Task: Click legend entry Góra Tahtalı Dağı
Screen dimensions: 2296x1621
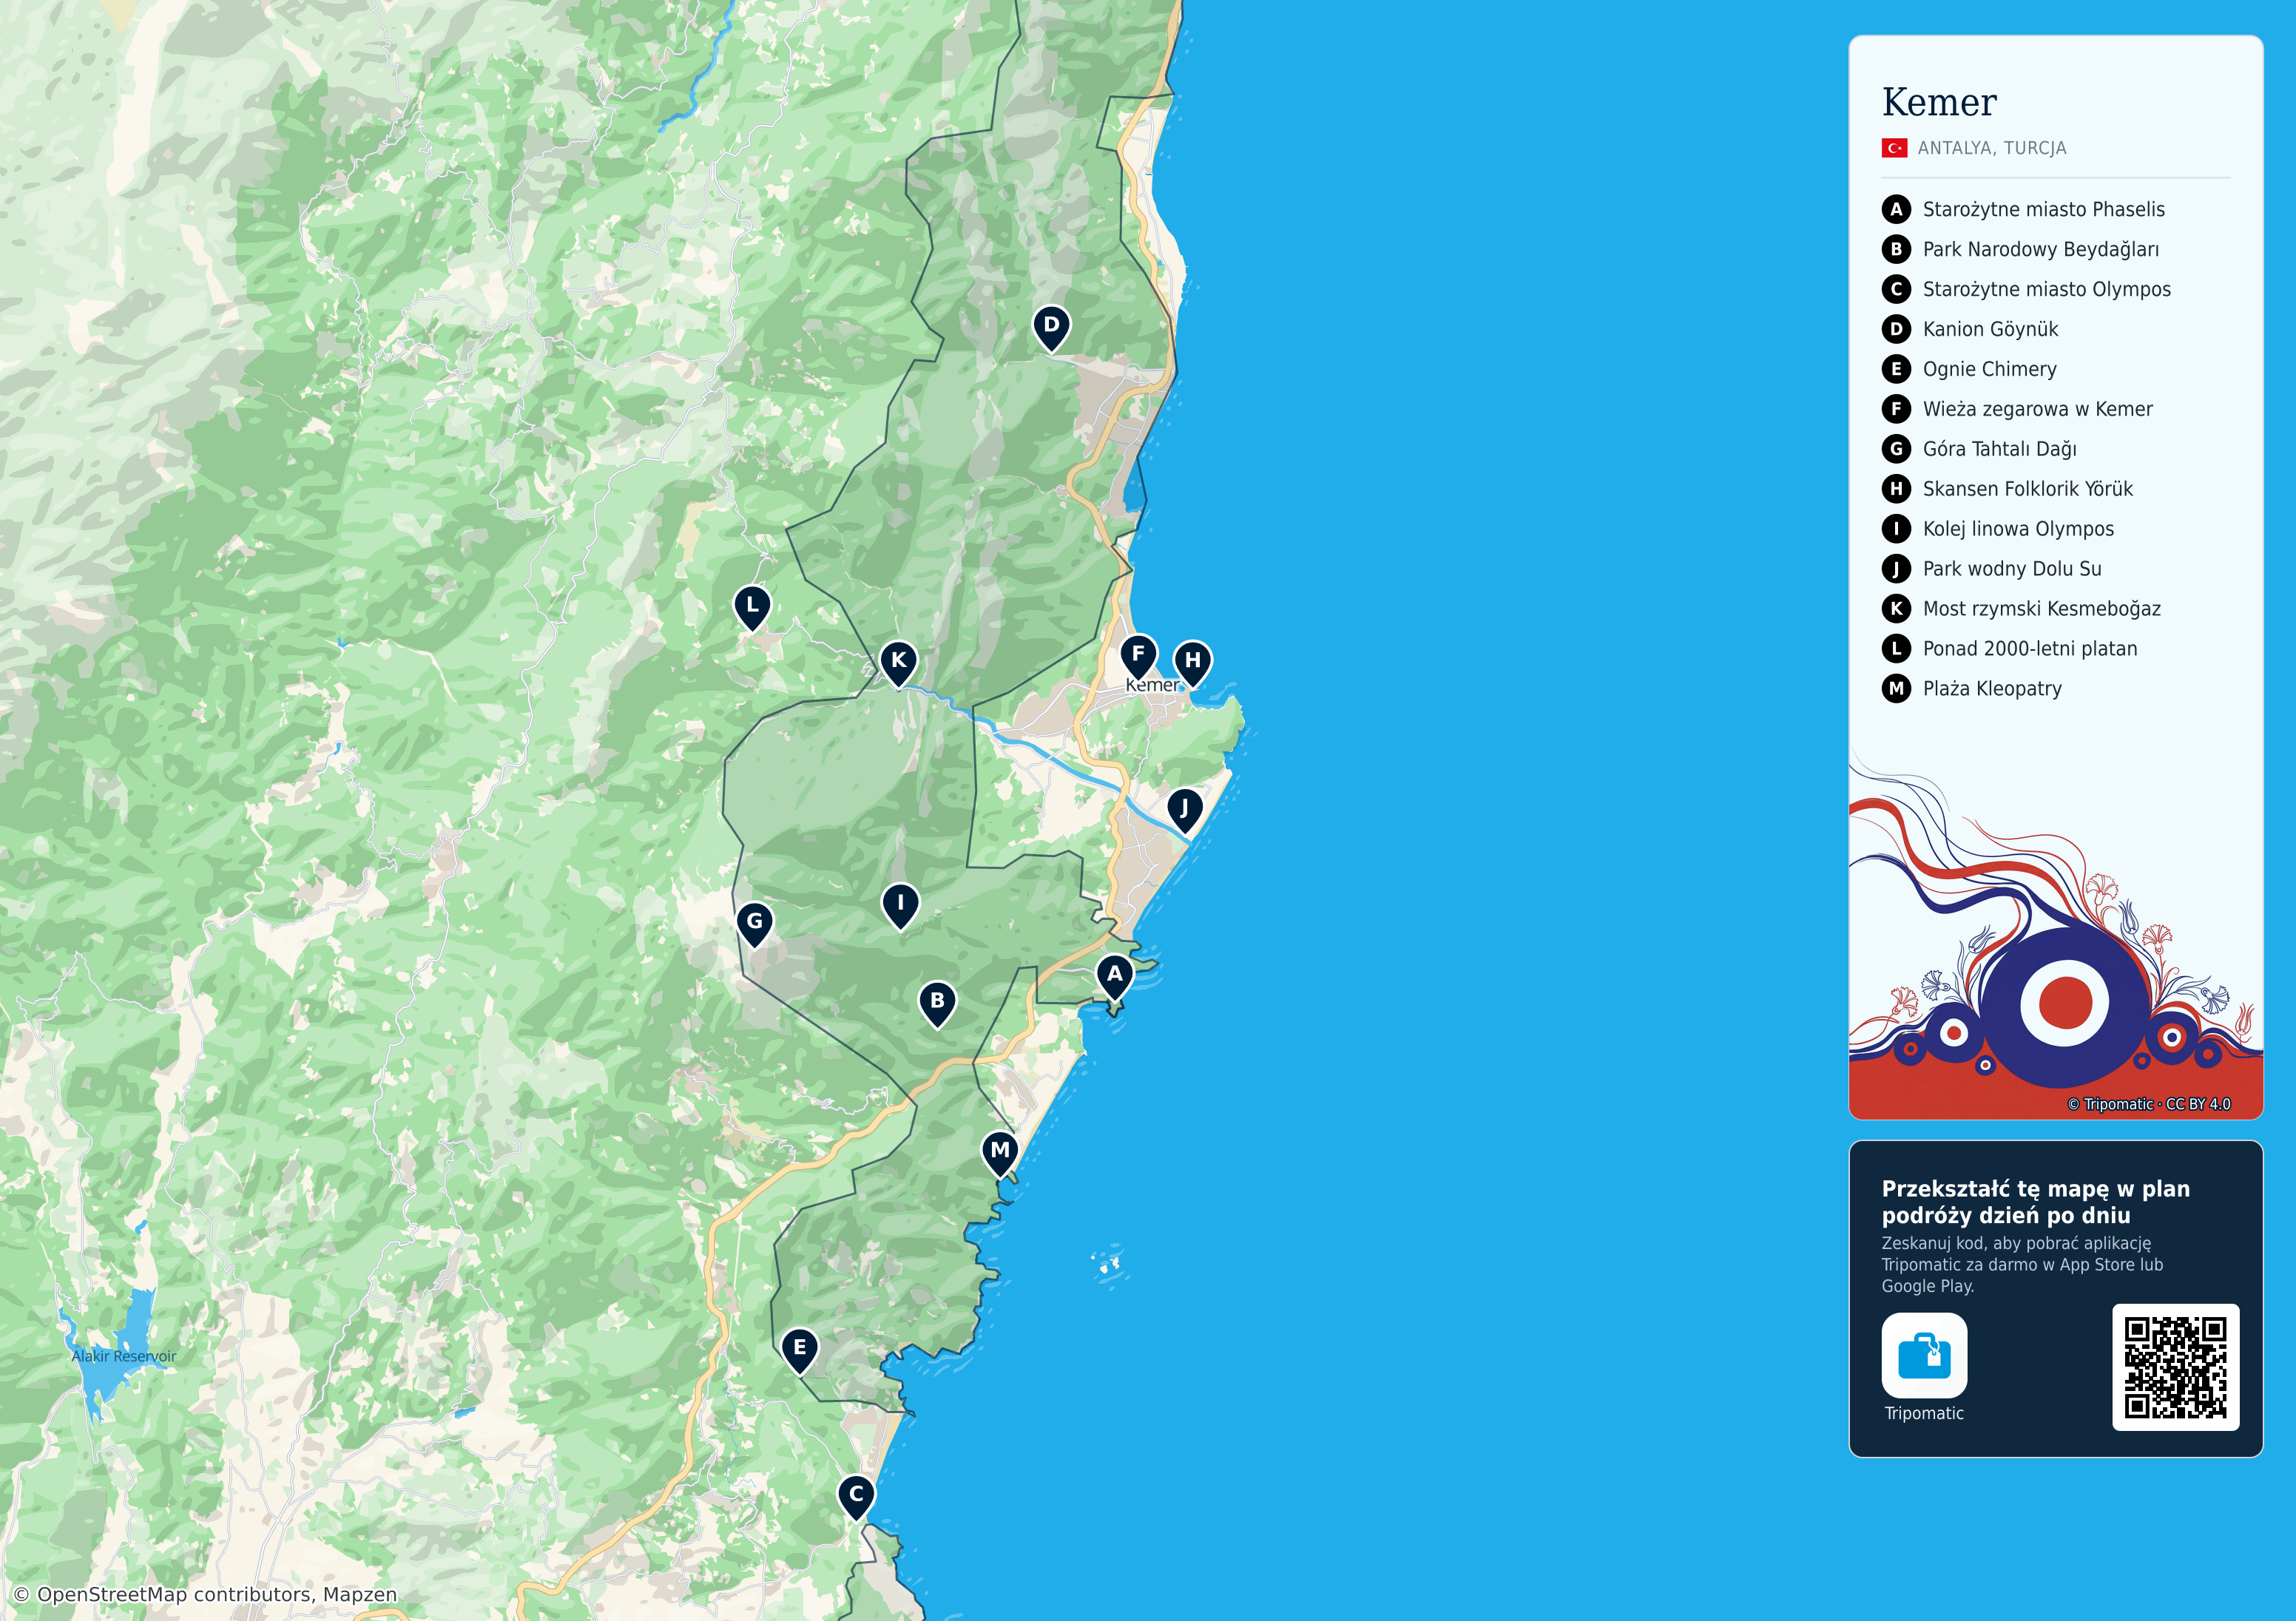Action: pyautogui.click(x=1999, y=449)
